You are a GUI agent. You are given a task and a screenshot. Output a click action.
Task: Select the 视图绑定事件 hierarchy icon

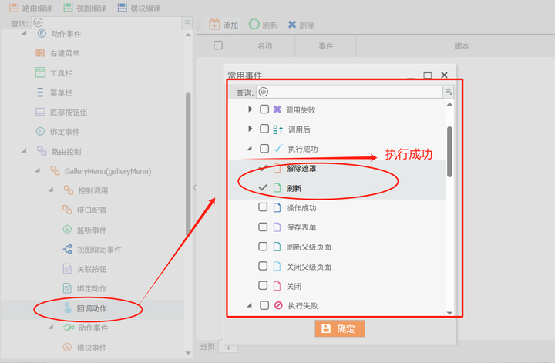click(x=67, y=249)
